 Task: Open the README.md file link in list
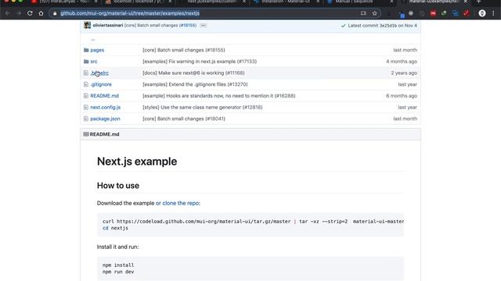(x=104, y=96)
